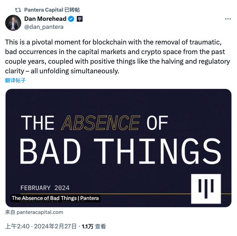Image resolution: width=237 pixels, height=236 pixels.
Task: Click the FEBRUARY 2024 text in card
Action: (45, 188)
